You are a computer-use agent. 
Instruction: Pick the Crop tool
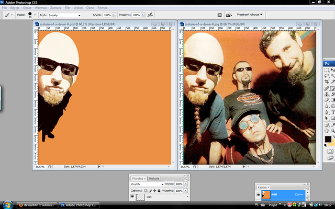click(327, 82)
